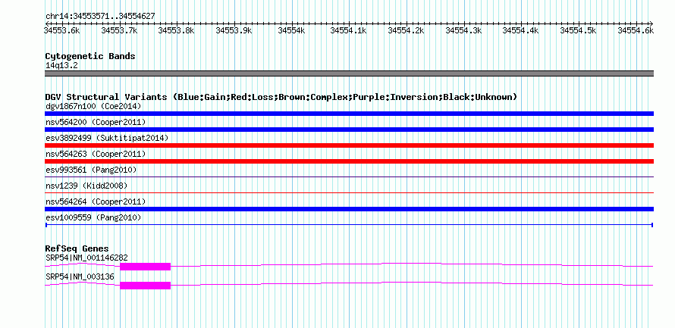Click ruler tick label 34554.3k
The image size is (675, 328).
click(x=463, y=30)
